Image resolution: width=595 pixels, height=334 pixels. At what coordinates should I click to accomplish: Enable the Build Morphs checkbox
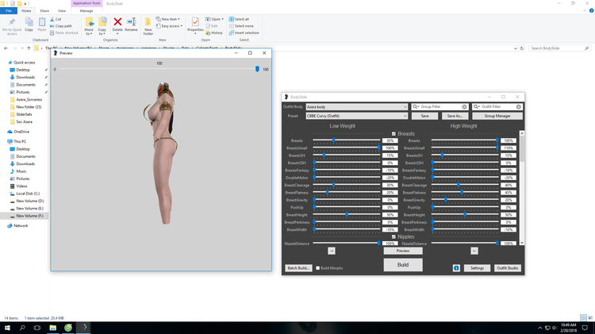pos(318,268)
